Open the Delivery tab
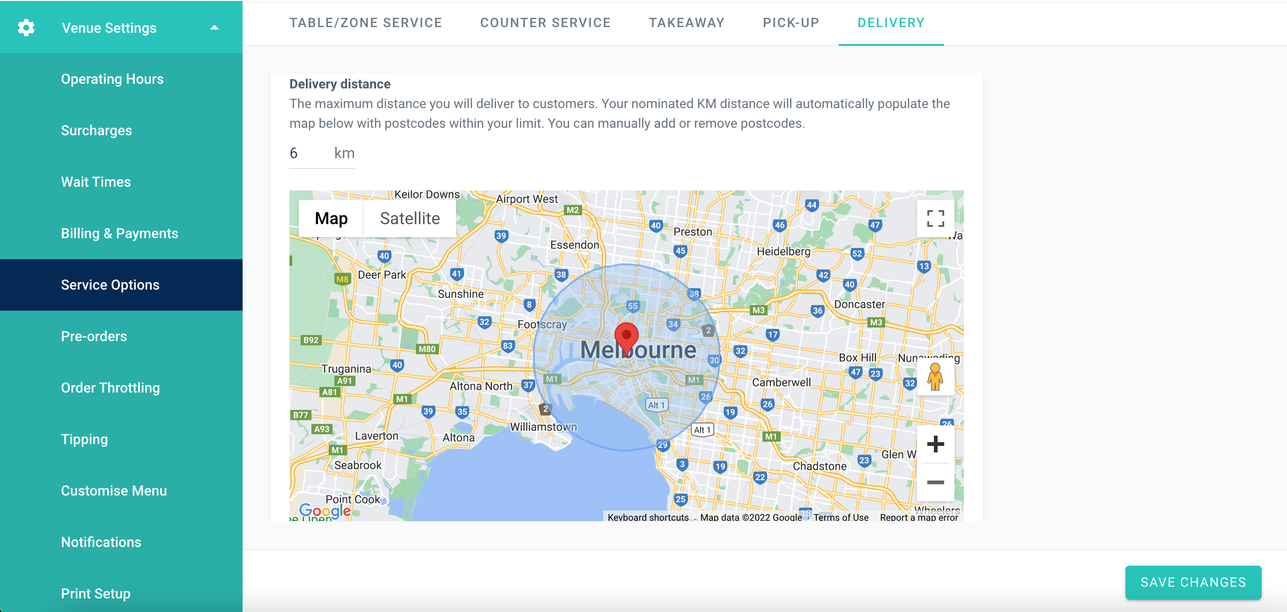Viewport: 1287px width, 612px height. [891, 22]
